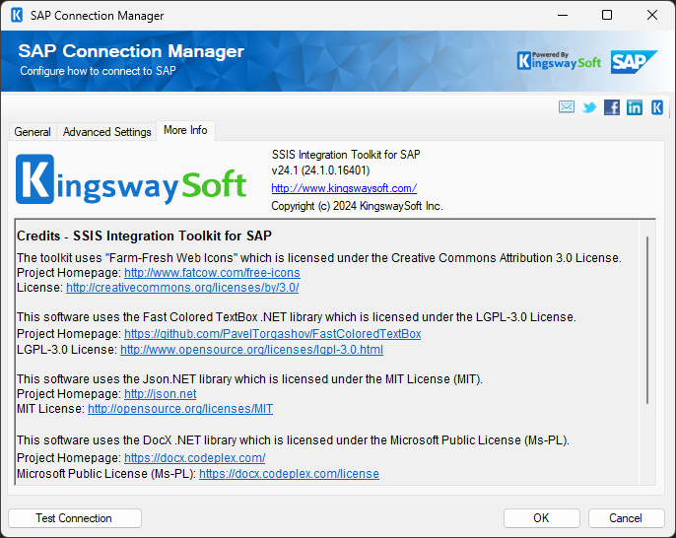Open the Twitter bird icon
676x538 pixels.
pyautogui.click(x=589, y=107)
